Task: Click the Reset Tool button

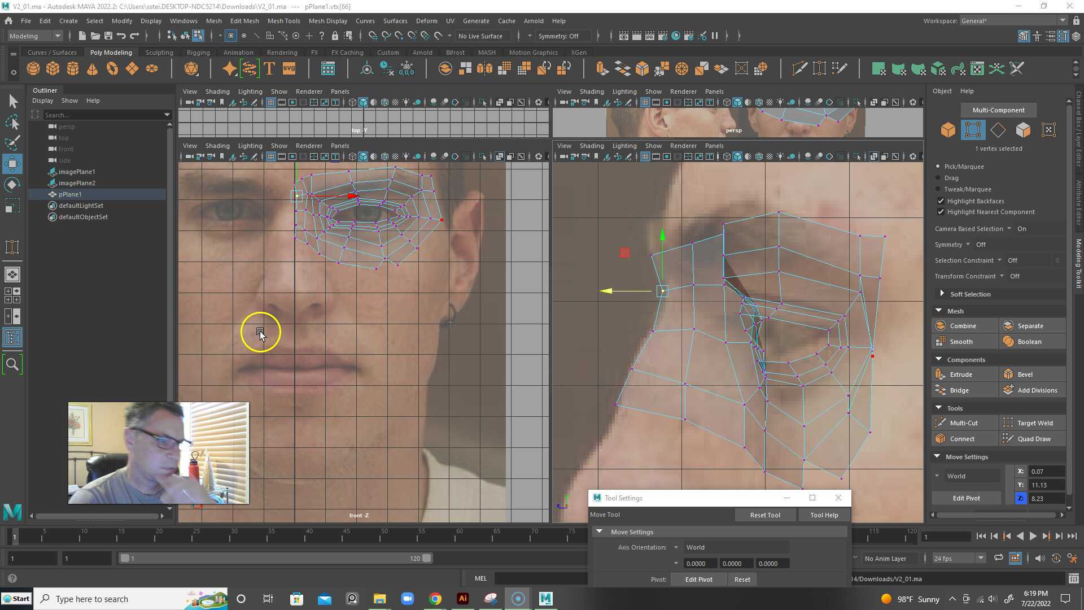Action: 765,515
